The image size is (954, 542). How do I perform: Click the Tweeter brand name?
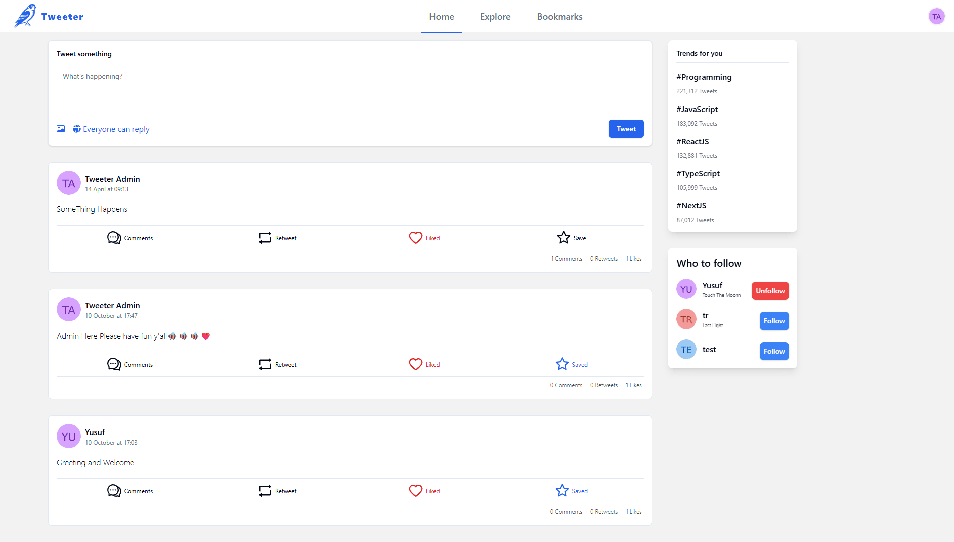[62, 17]
